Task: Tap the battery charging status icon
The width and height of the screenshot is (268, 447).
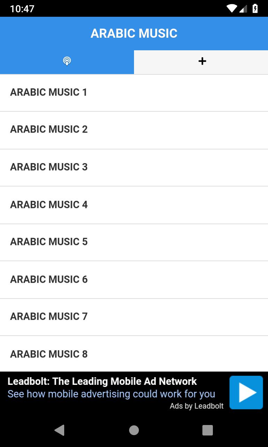Action: (255, 8)
